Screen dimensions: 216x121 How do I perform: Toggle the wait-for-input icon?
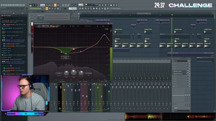50,5
